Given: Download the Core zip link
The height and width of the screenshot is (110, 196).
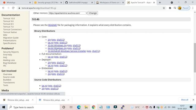Looking at the screenshot, I should pos(49,40).
